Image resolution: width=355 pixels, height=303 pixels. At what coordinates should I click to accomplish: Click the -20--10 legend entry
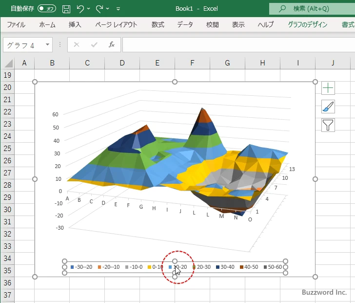point(109,267)
